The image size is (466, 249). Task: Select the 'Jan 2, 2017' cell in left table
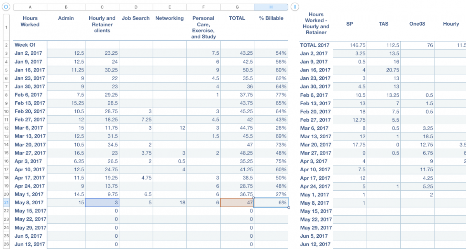click(30, 53)
